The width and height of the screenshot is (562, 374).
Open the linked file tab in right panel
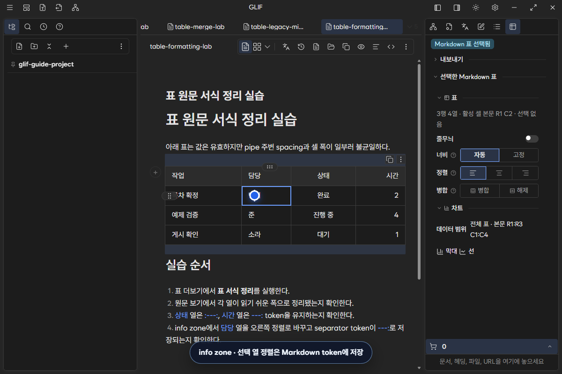[449, 27]
